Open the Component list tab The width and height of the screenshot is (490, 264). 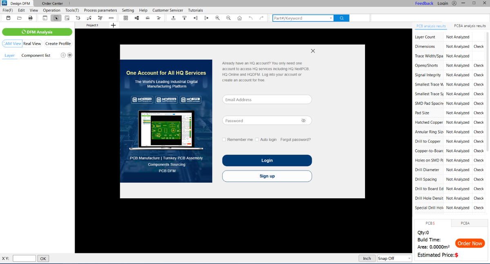coord(36,55)
